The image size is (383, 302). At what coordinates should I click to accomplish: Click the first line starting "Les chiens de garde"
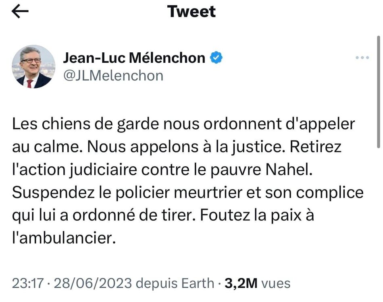183,124
